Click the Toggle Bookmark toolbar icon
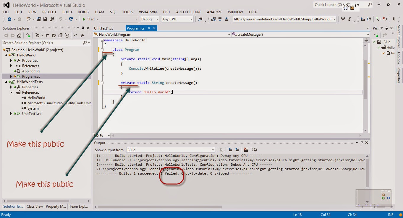This screenshot has height=218, width=403. click(x=394, y=19)
